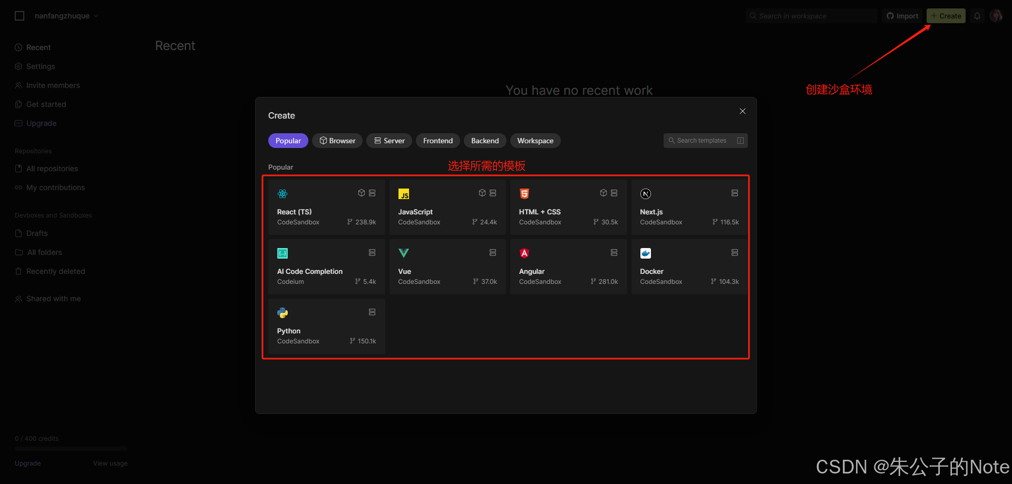The height and width of the screenshot is (484, 1012).
Task: Click the Docker template name
Action: pos(651,271)
